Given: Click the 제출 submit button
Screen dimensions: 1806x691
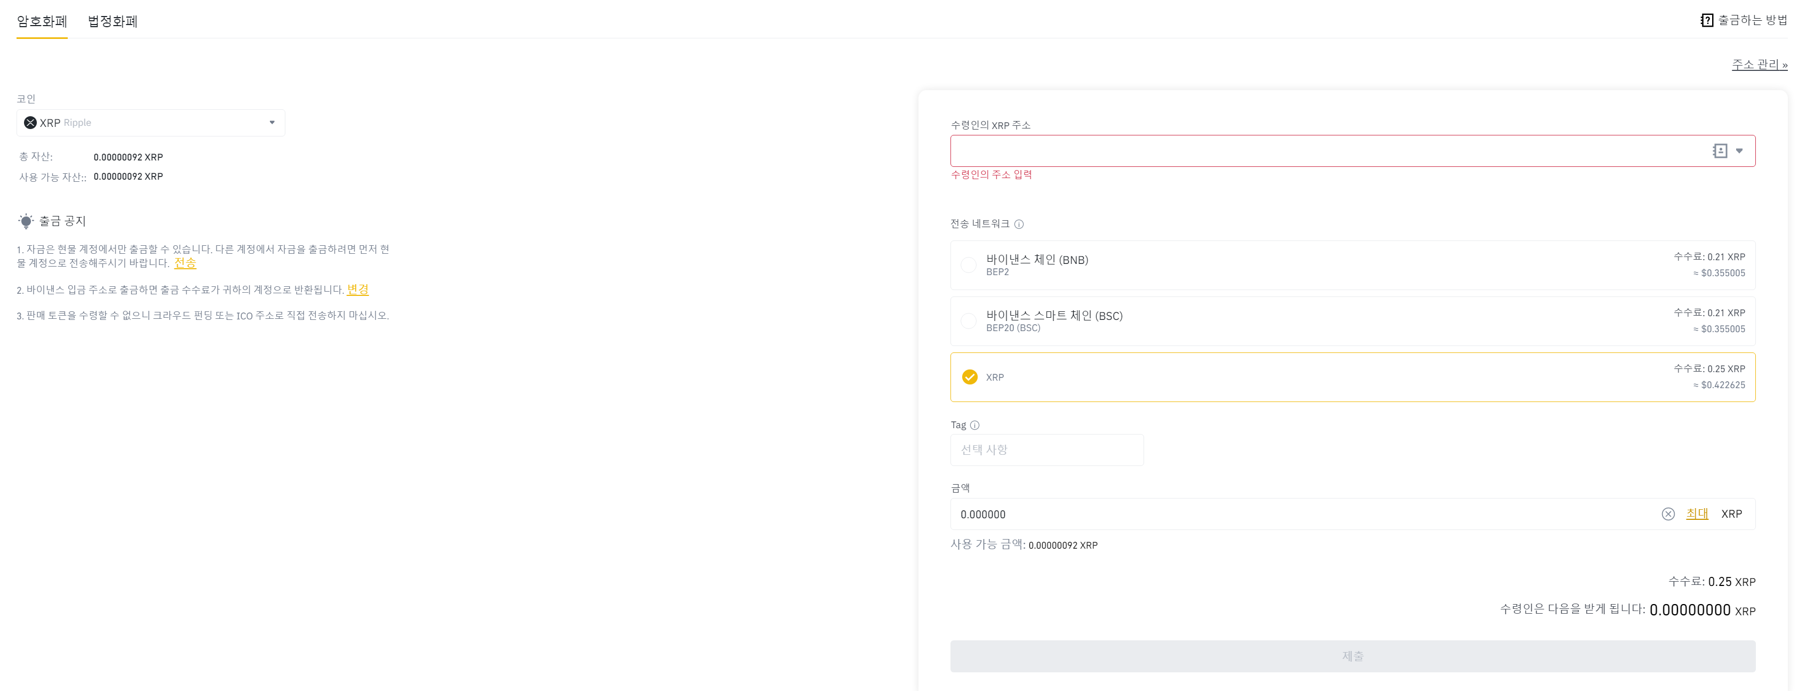Looking at the screenshot, I should click(x=1353, y=656).
